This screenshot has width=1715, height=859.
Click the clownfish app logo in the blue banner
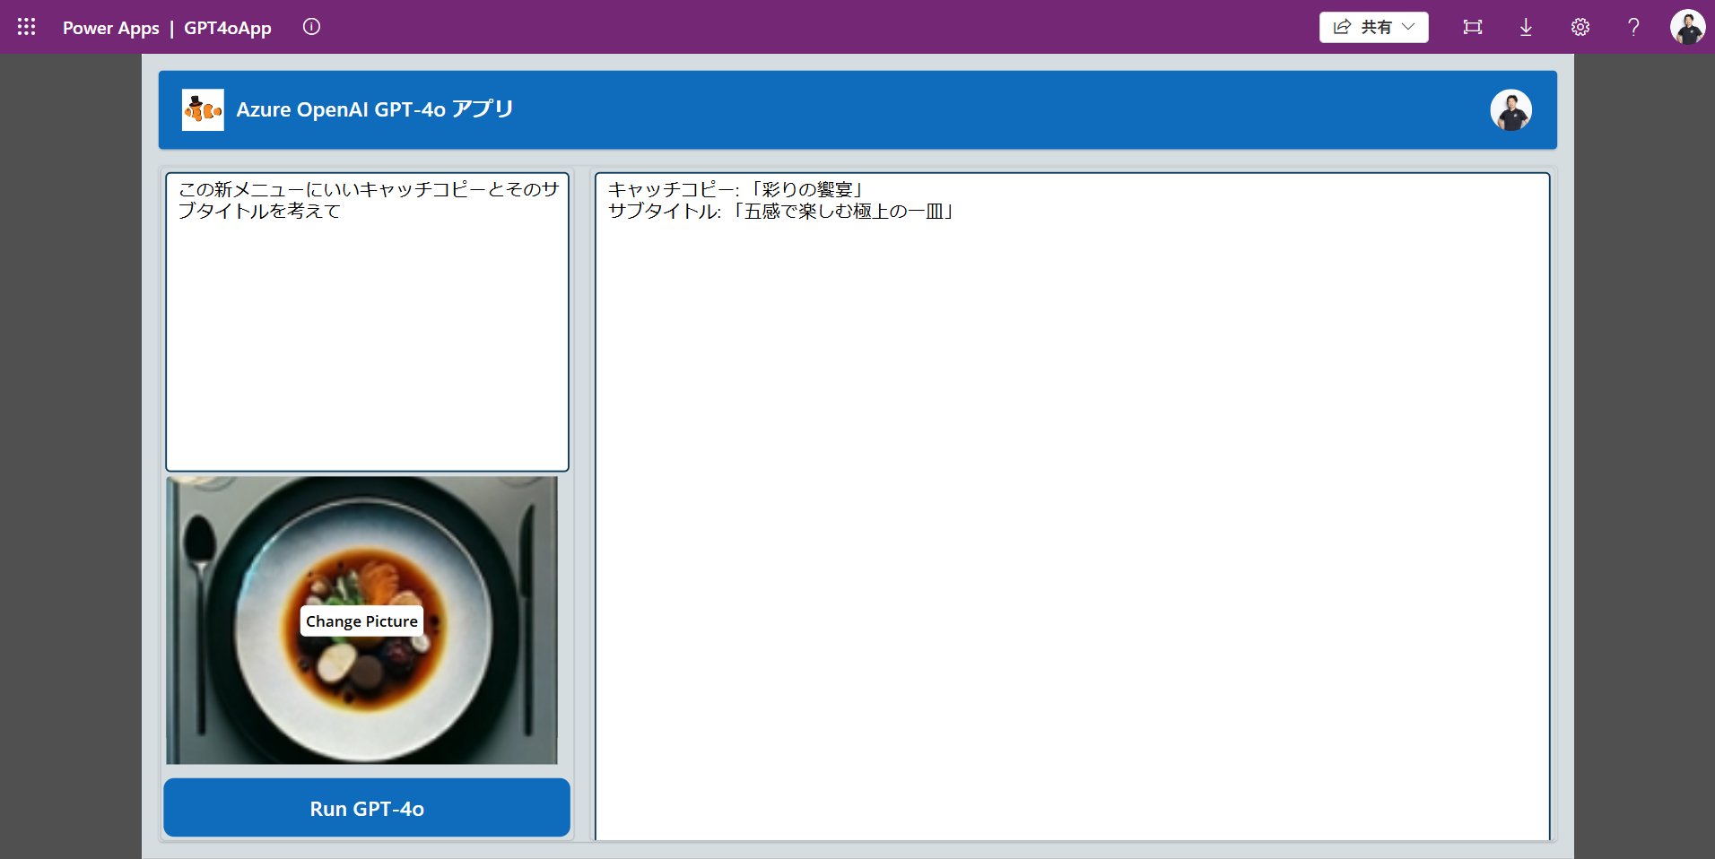(204, 109)
